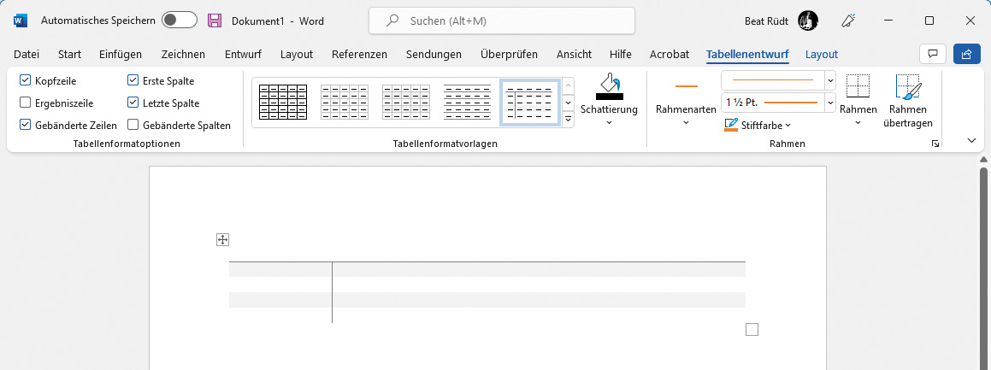The height and width of the screenshot is (370, 991).
Task: Toggle Automatisches Speichern switch
Action: [179, 21]
